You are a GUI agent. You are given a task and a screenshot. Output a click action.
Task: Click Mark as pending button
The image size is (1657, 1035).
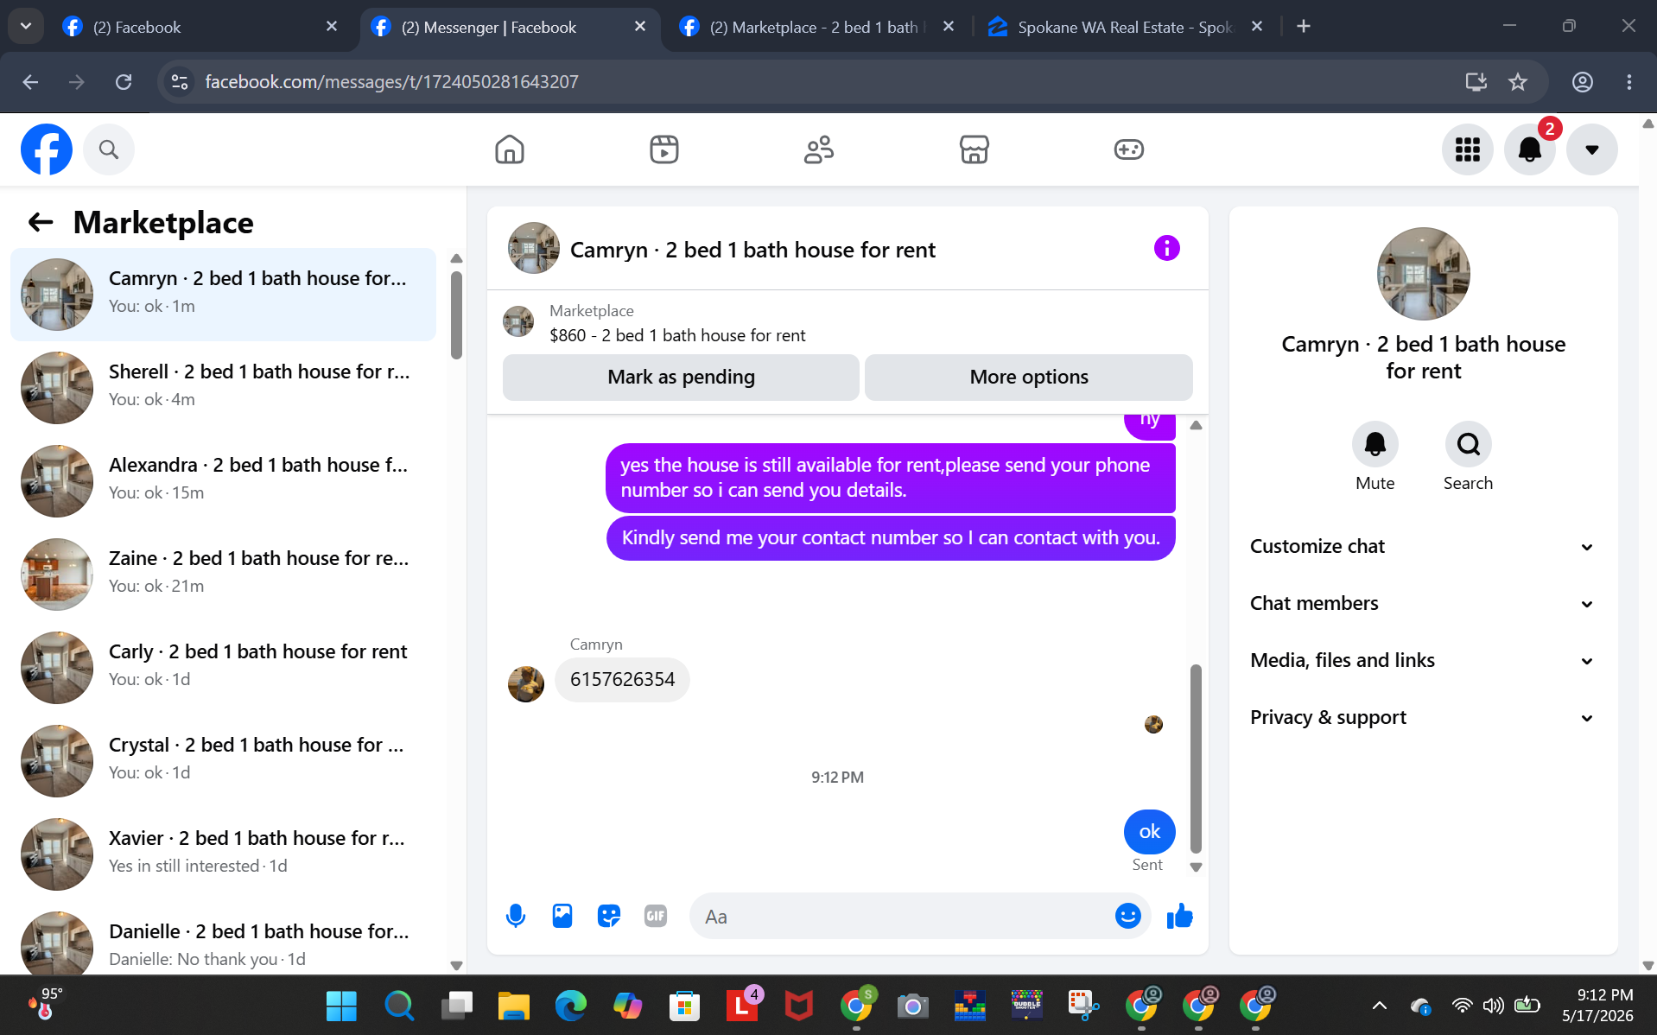click(x=681, y=378)
